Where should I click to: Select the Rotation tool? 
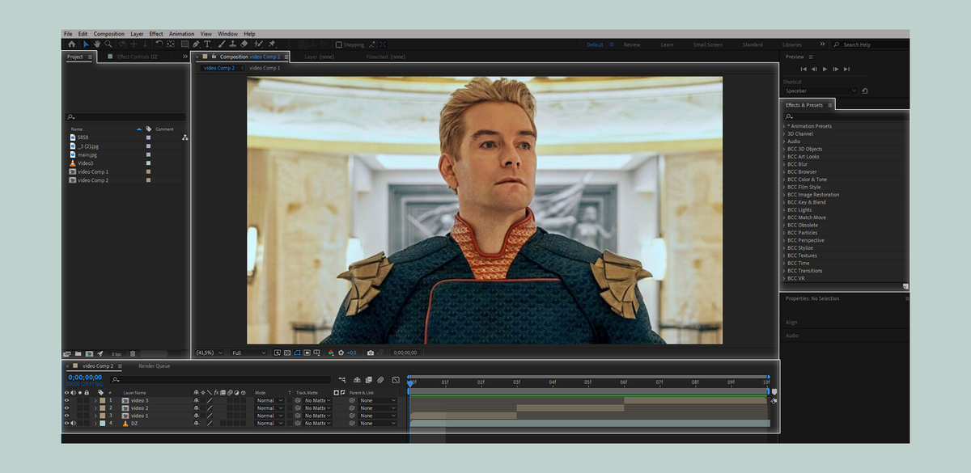coord(159,44)
